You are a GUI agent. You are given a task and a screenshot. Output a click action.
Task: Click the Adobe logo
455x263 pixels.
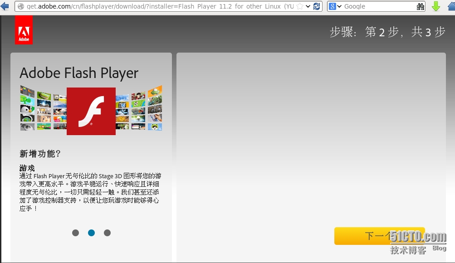[24, 30]
